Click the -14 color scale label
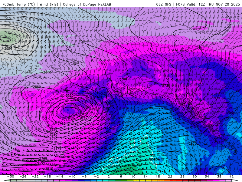 [60, 177]
